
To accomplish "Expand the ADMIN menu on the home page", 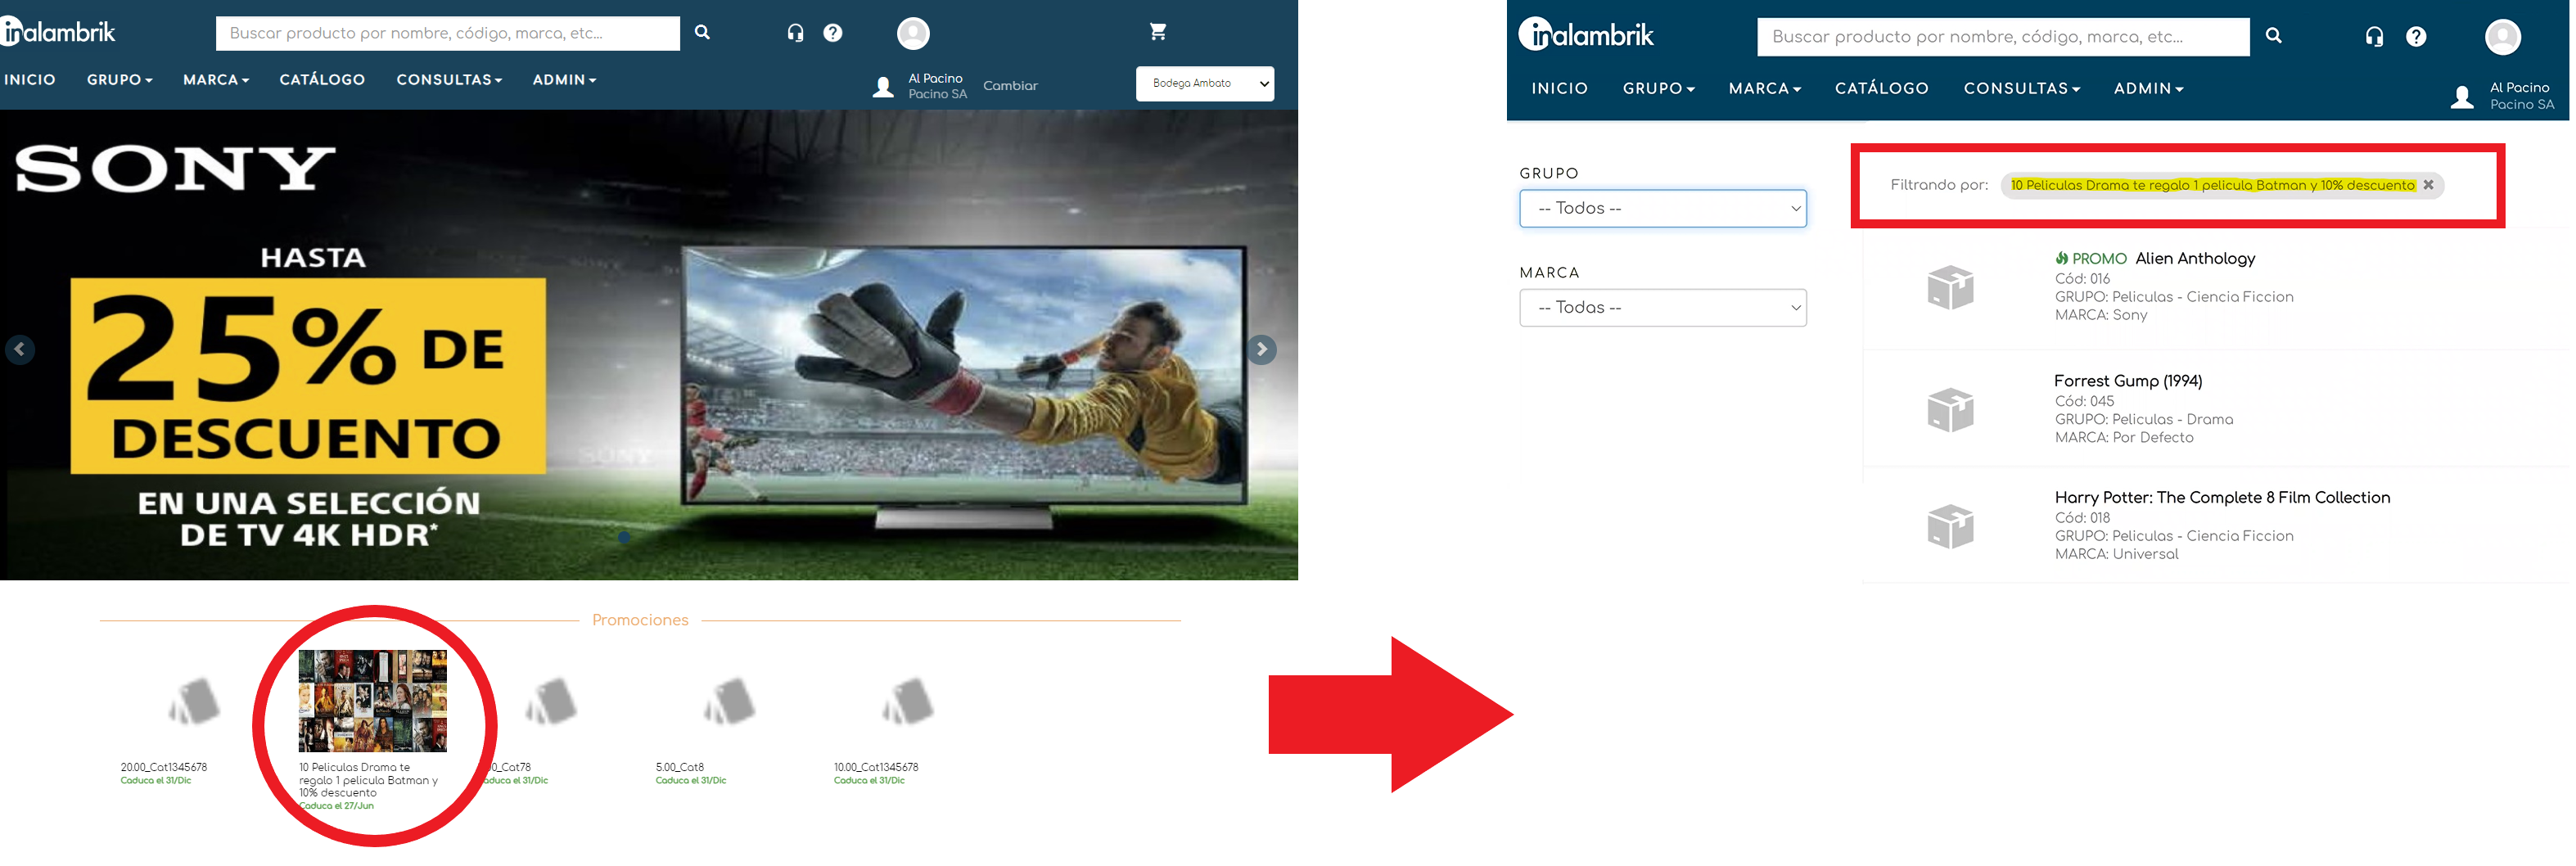I will (x=564, y=80).
